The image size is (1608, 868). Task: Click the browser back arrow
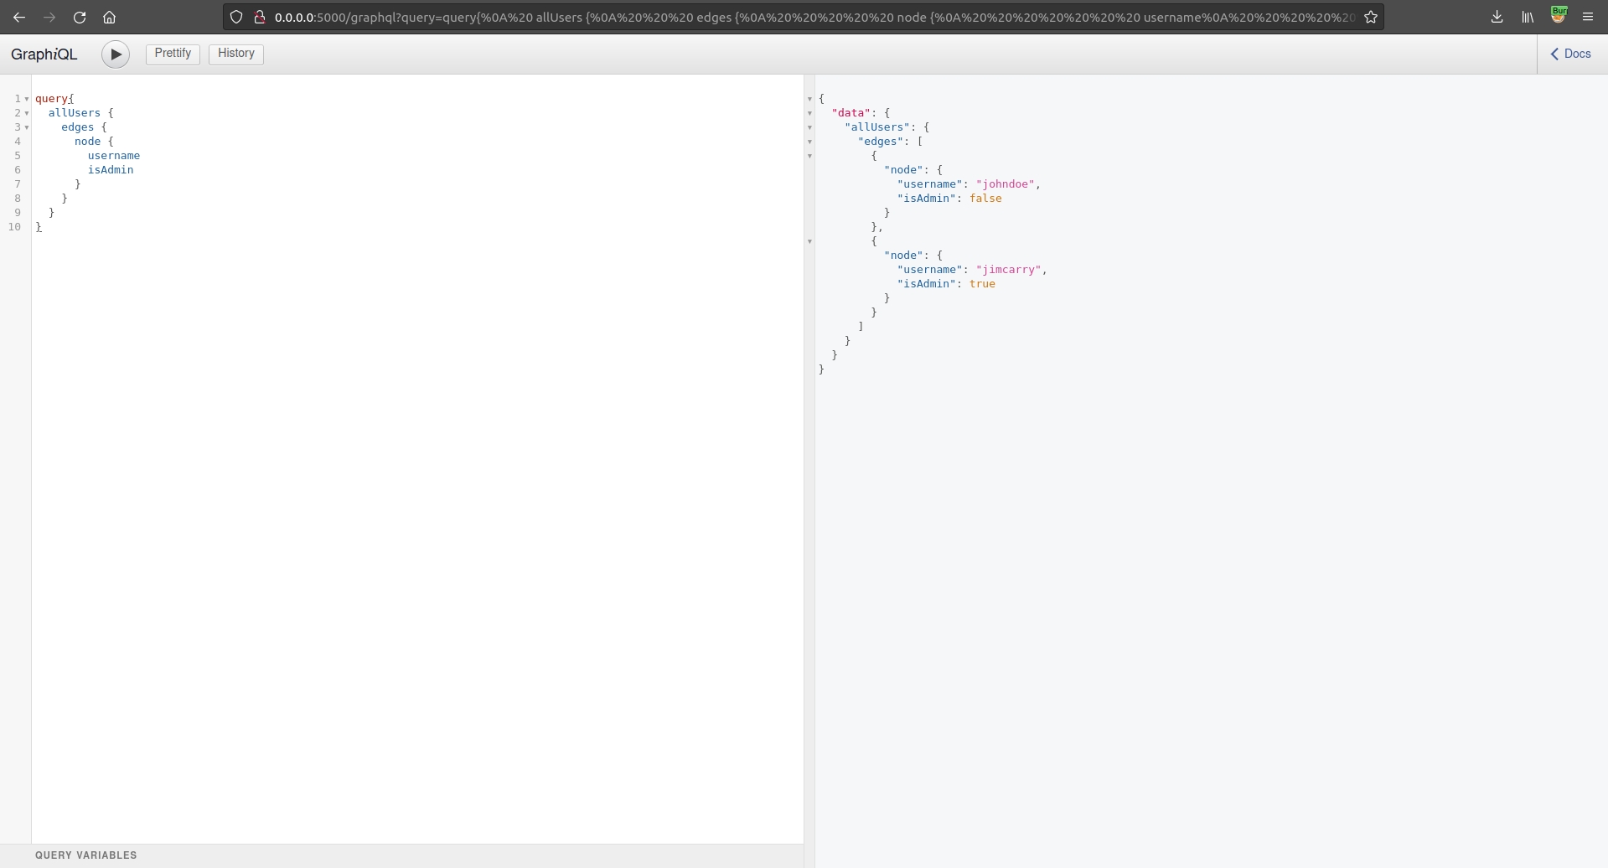19,17
